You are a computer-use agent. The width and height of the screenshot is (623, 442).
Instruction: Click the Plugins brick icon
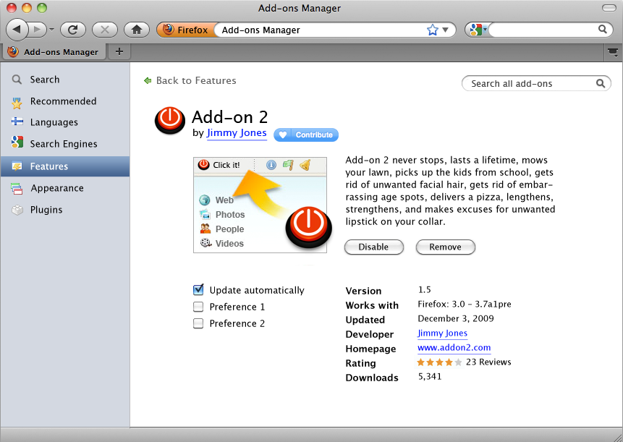tap(17, 209)
